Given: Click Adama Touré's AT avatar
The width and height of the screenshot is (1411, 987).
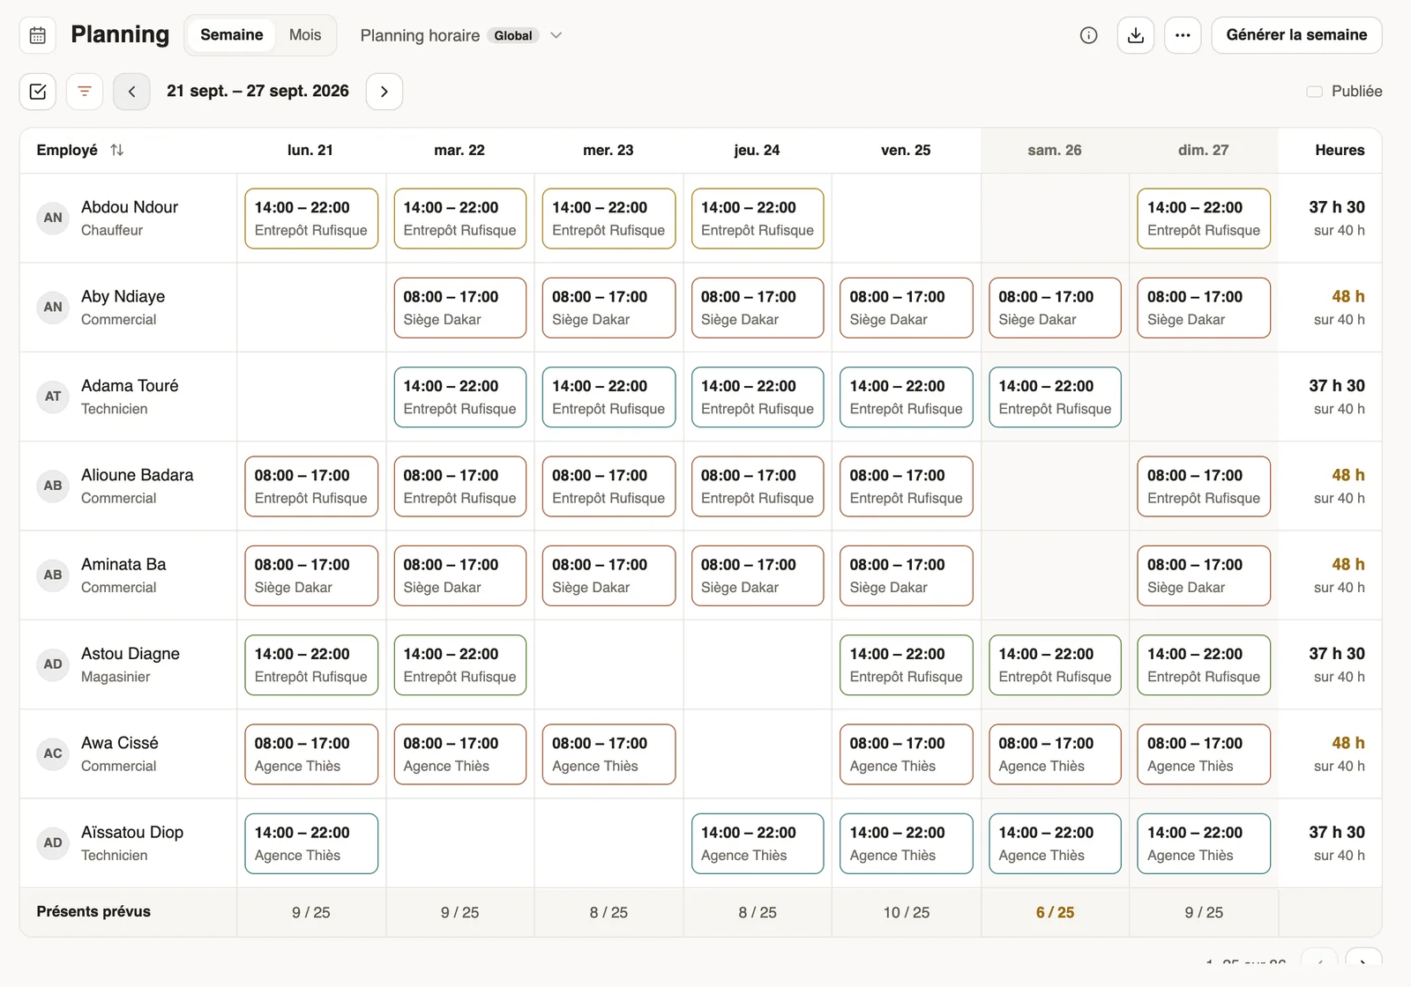Looking at the screenshot, I should (x=53, y=397).
